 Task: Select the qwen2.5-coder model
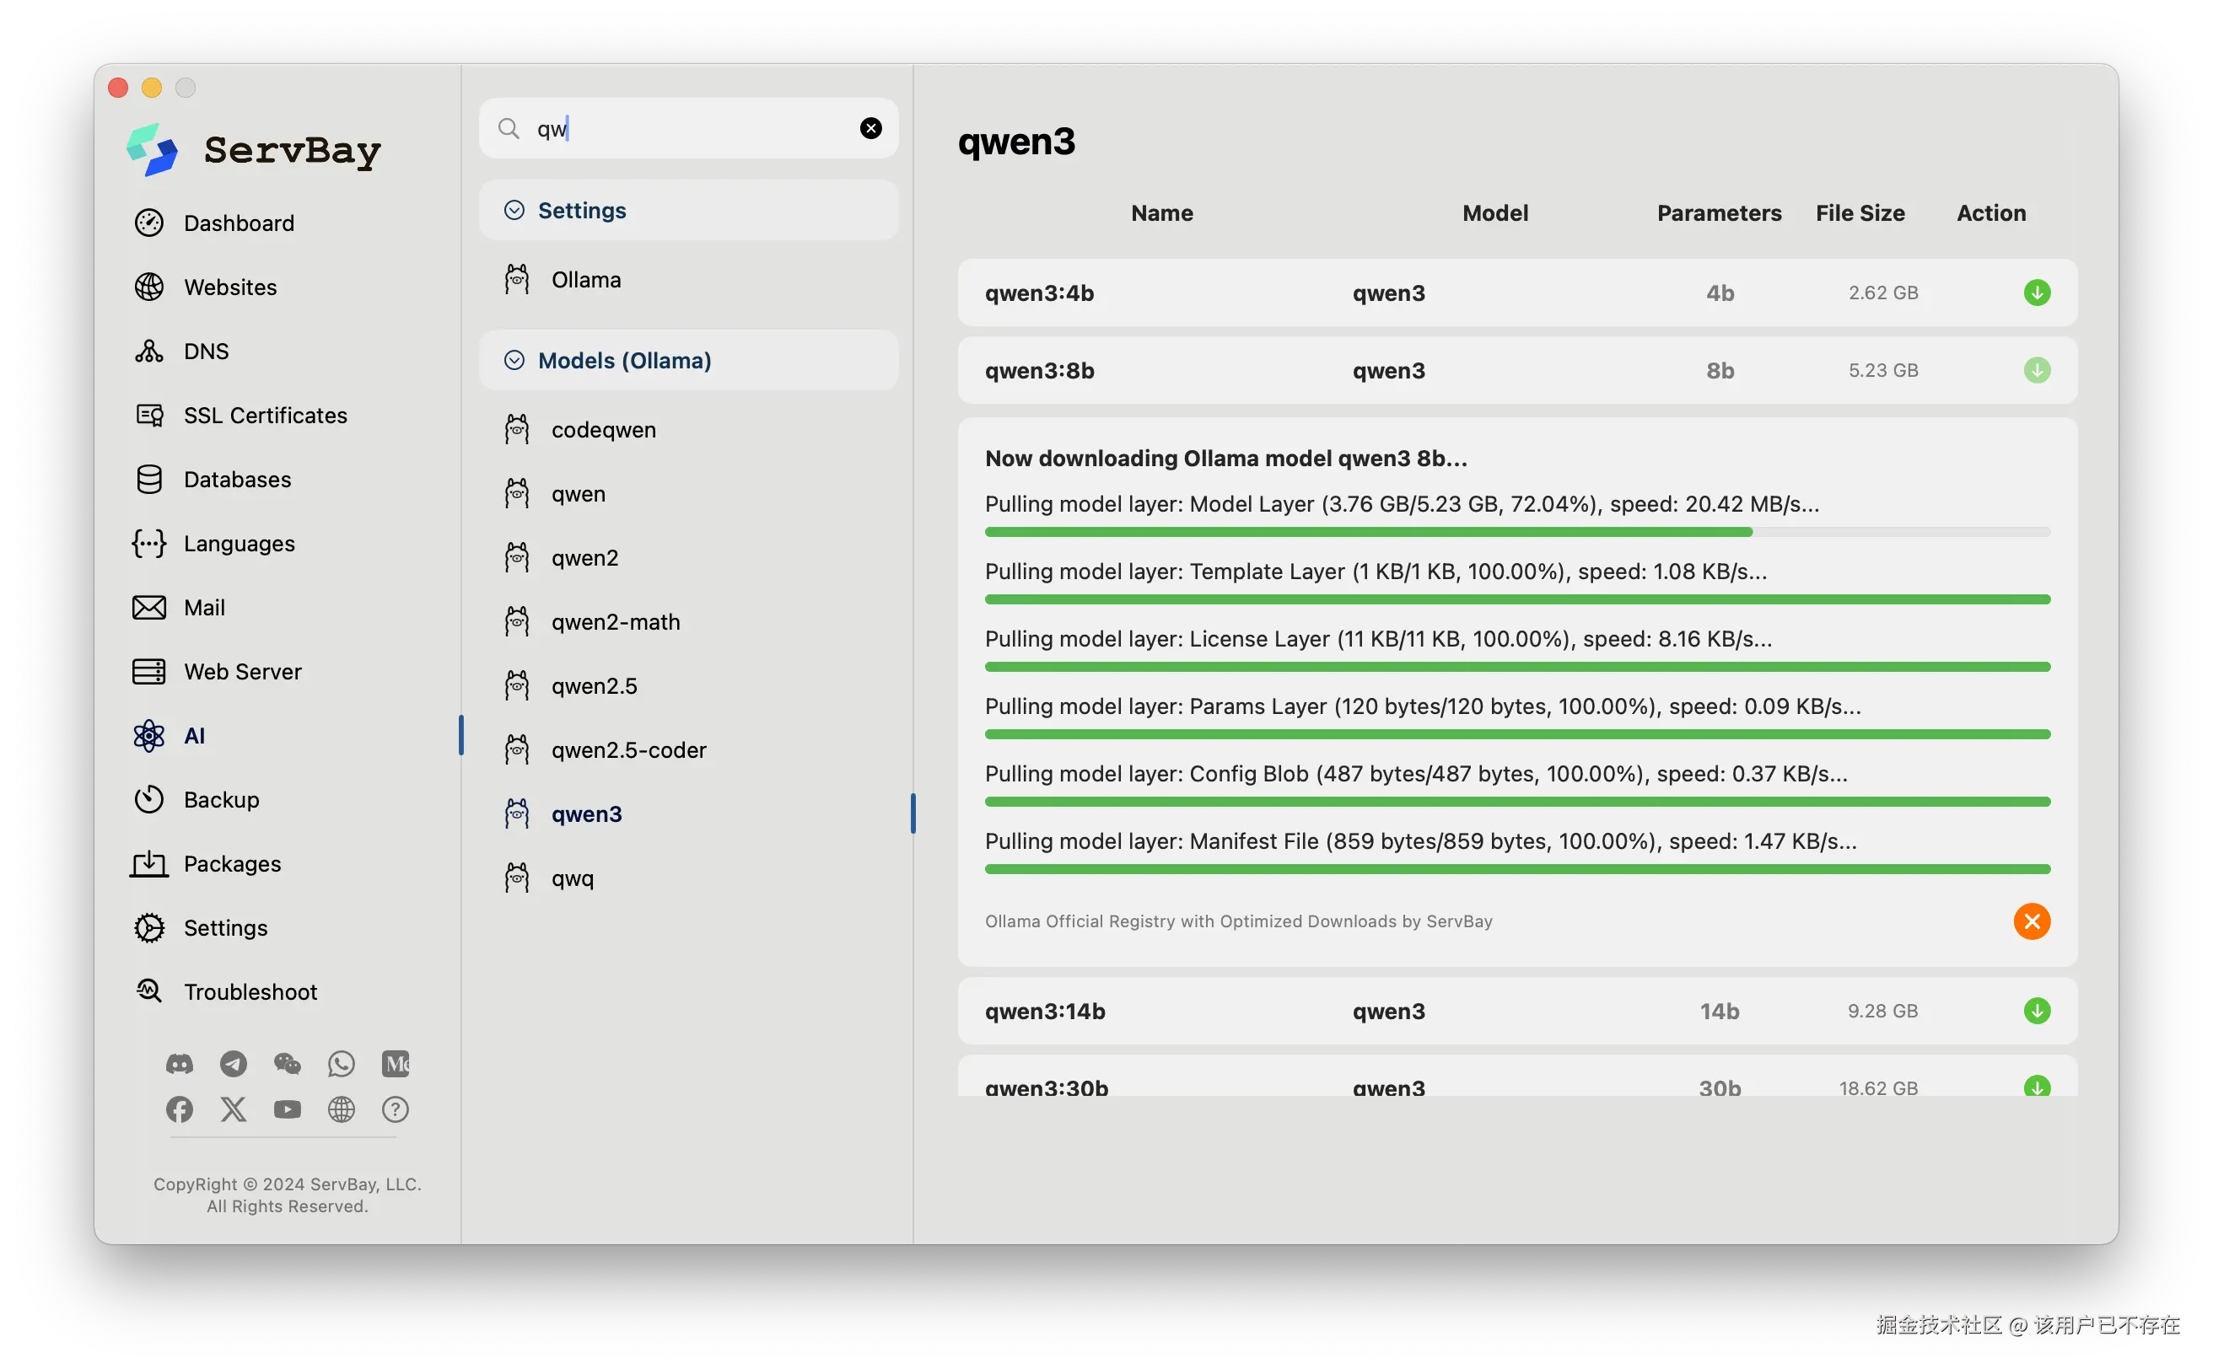[x=628, y=749]
